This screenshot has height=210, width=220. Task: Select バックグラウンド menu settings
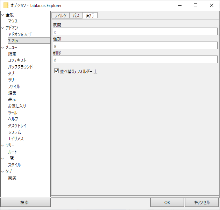20,67
